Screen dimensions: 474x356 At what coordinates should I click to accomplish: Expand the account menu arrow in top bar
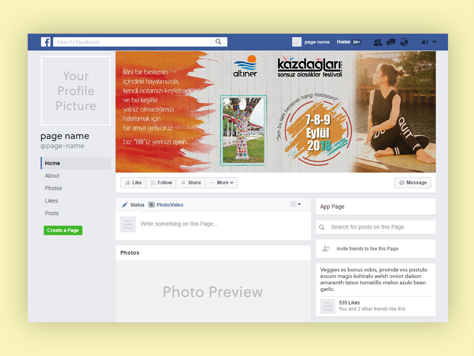click(x=434, y=42)
